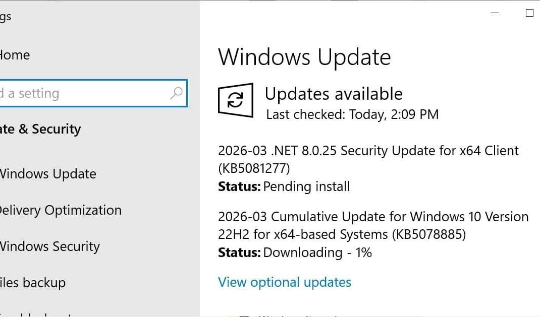540x317 pixels.
Task: Click the Last checked time text
Action: tap(352, 115)
